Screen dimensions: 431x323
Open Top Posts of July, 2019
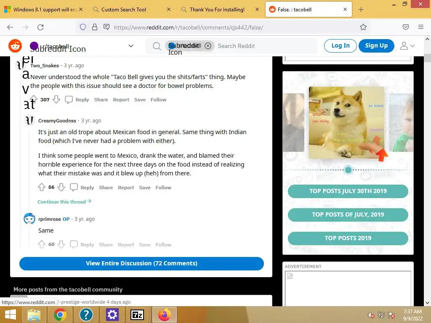348,215
